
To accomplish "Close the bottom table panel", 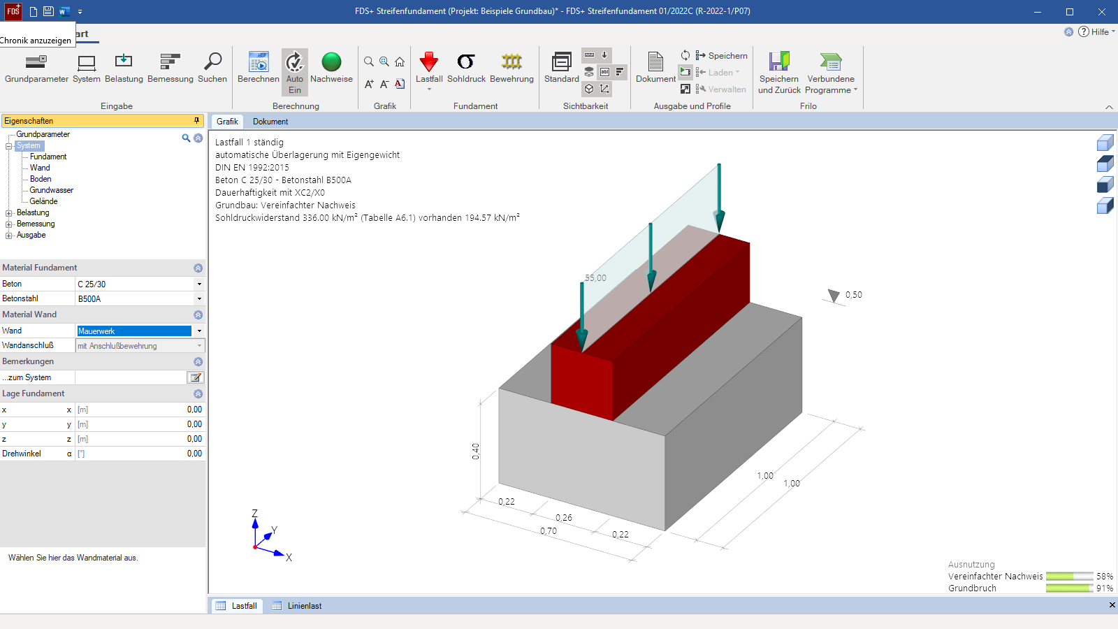I will [1112, 605].
